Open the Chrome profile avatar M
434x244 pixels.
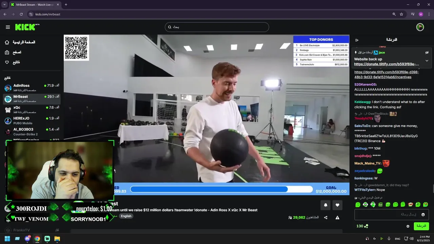[421, 14]
